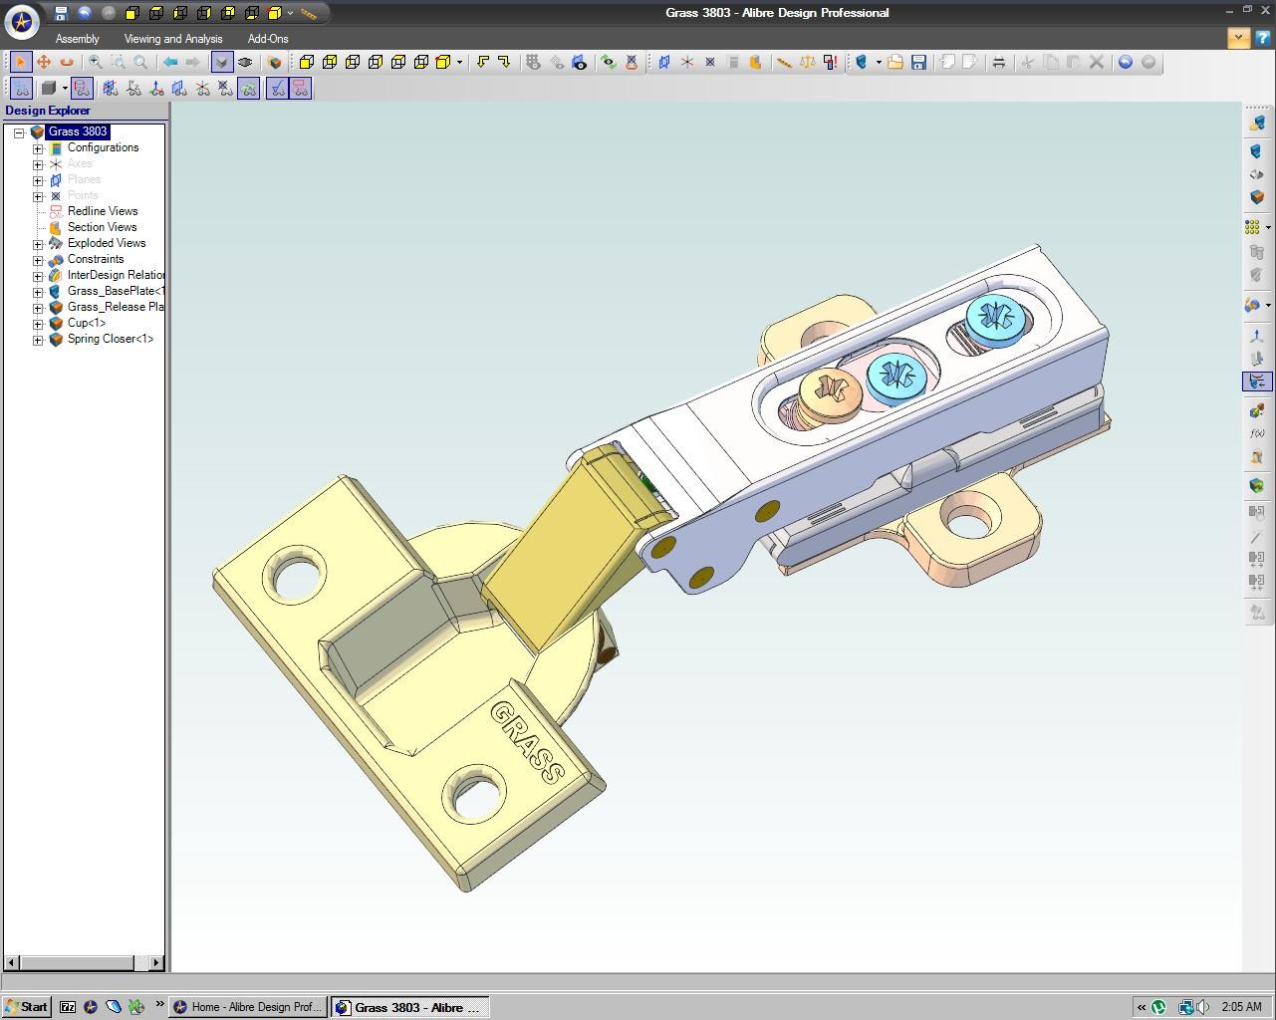Open the yellow dots pattern dropdown
The width and height of the screenshot is (1276, 1020).
[x=1268, y=227]
